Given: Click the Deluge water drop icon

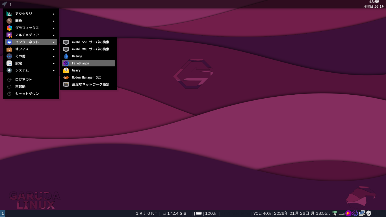Looking at the screenshot, I should pos(66,56).
